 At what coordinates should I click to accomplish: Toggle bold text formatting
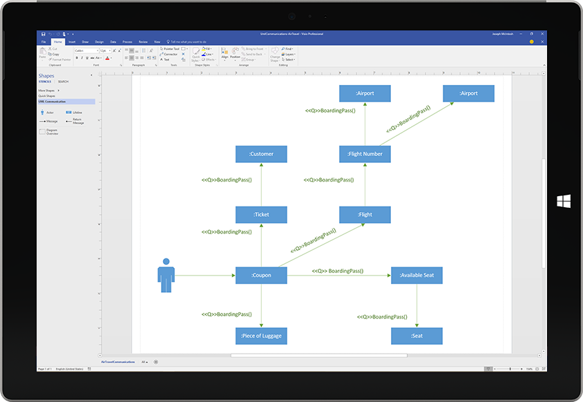(75, 58)
